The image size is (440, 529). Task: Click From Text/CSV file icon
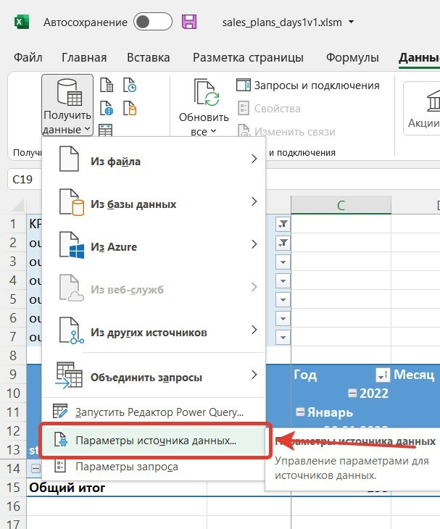[x=107, y=85]
